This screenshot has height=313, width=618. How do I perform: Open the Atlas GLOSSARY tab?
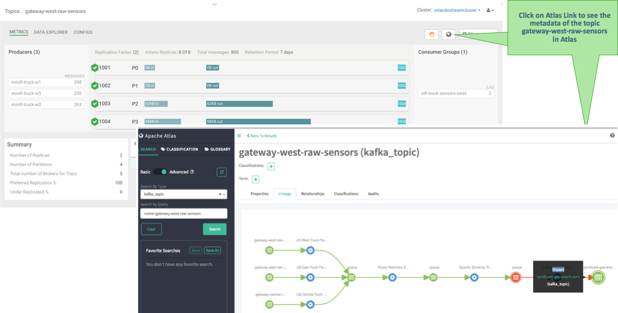pyautogui.click(x=217, y=150)
